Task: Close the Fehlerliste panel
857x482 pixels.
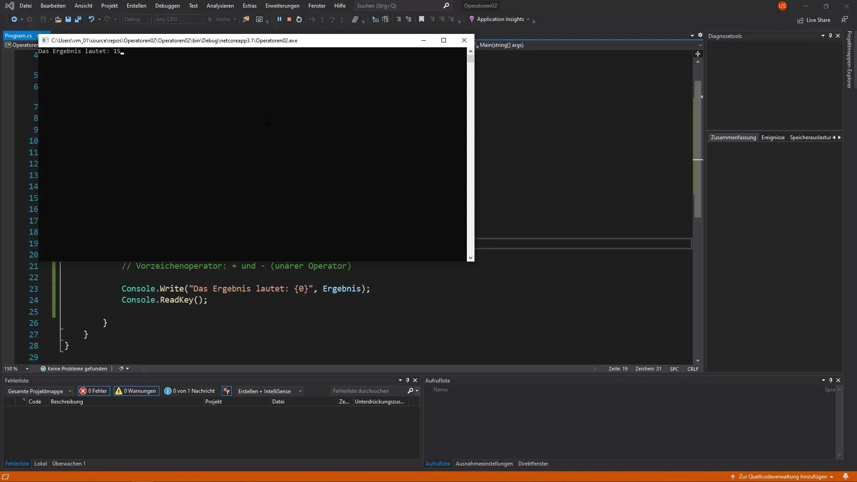Action: tap(415, 380)
